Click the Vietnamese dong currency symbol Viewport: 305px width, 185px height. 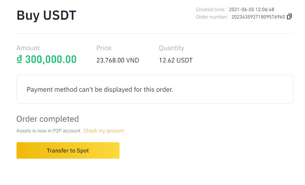(x=19, y=59)
